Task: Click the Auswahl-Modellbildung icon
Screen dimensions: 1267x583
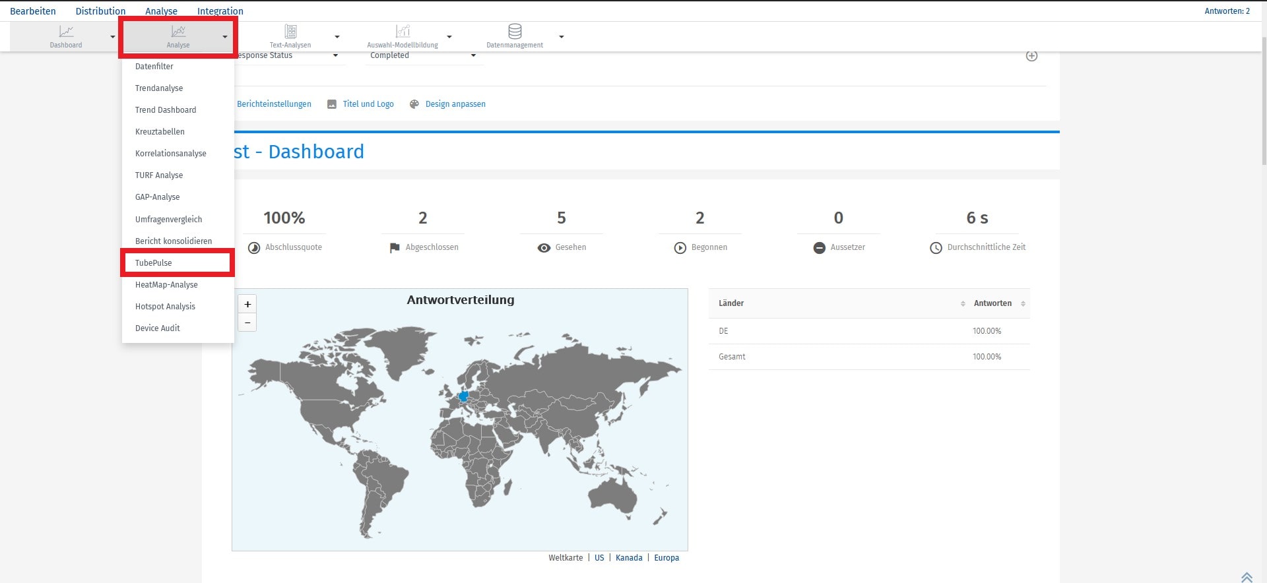Action: (403, 32)
